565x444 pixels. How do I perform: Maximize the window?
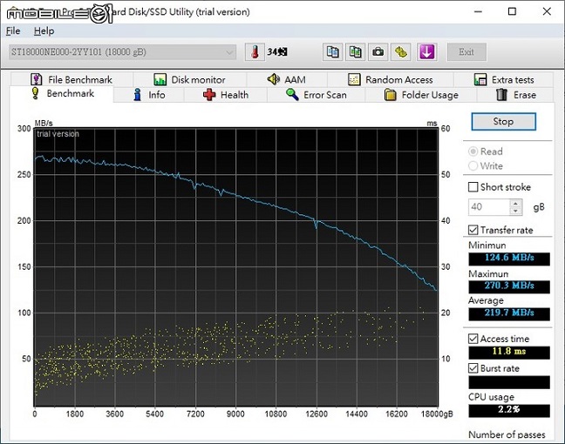[x=512, y=11]
